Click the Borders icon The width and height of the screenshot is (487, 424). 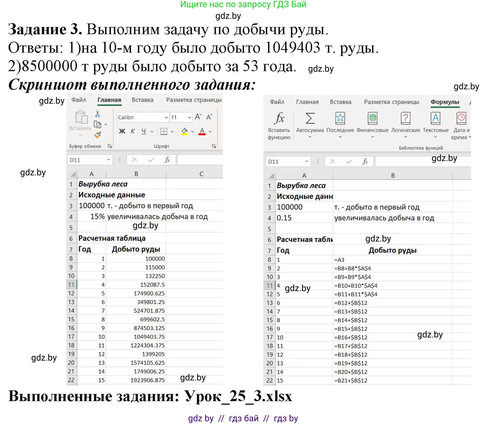point(164,131)
